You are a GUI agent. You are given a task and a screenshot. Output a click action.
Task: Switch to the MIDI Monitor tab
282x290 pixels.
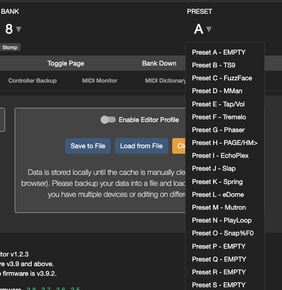[100, 81]
